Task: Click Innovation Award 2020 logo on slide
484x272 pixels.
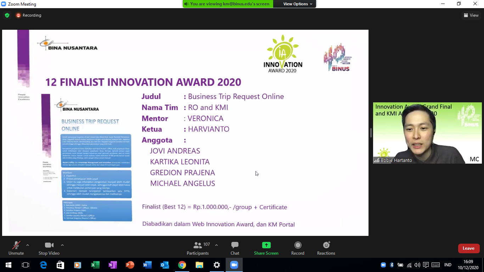Action: point(283,54)
